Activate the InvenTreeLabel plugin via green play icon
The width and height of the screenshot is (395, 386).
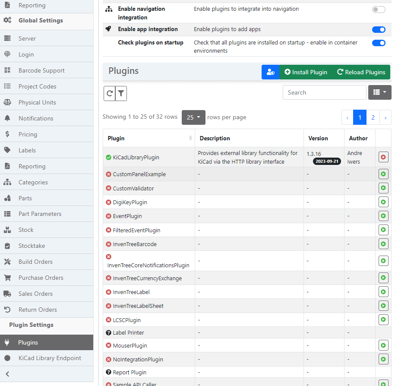(x=383, y=292)
